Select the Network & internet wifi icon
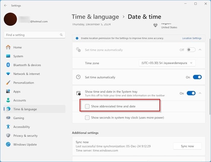The width and height of the screenshot is (211, 162). point(8,74)
